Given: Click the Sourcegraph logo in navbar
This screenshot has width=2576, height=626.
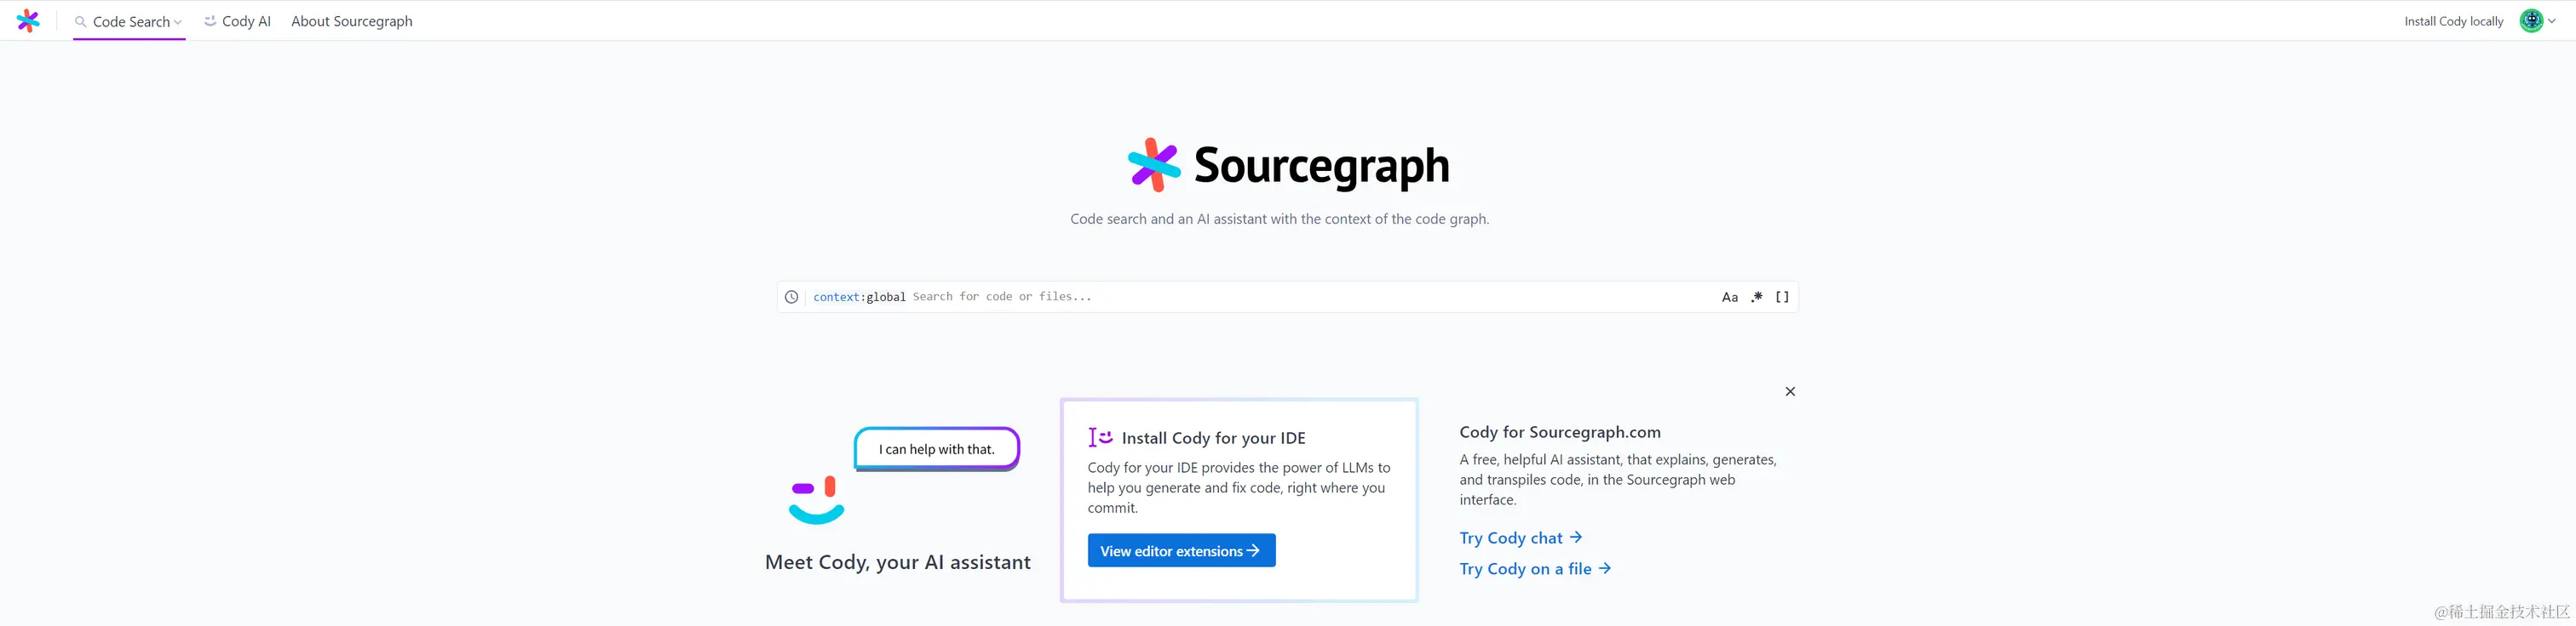Looking at the screenshot, I should click(29, 21).
